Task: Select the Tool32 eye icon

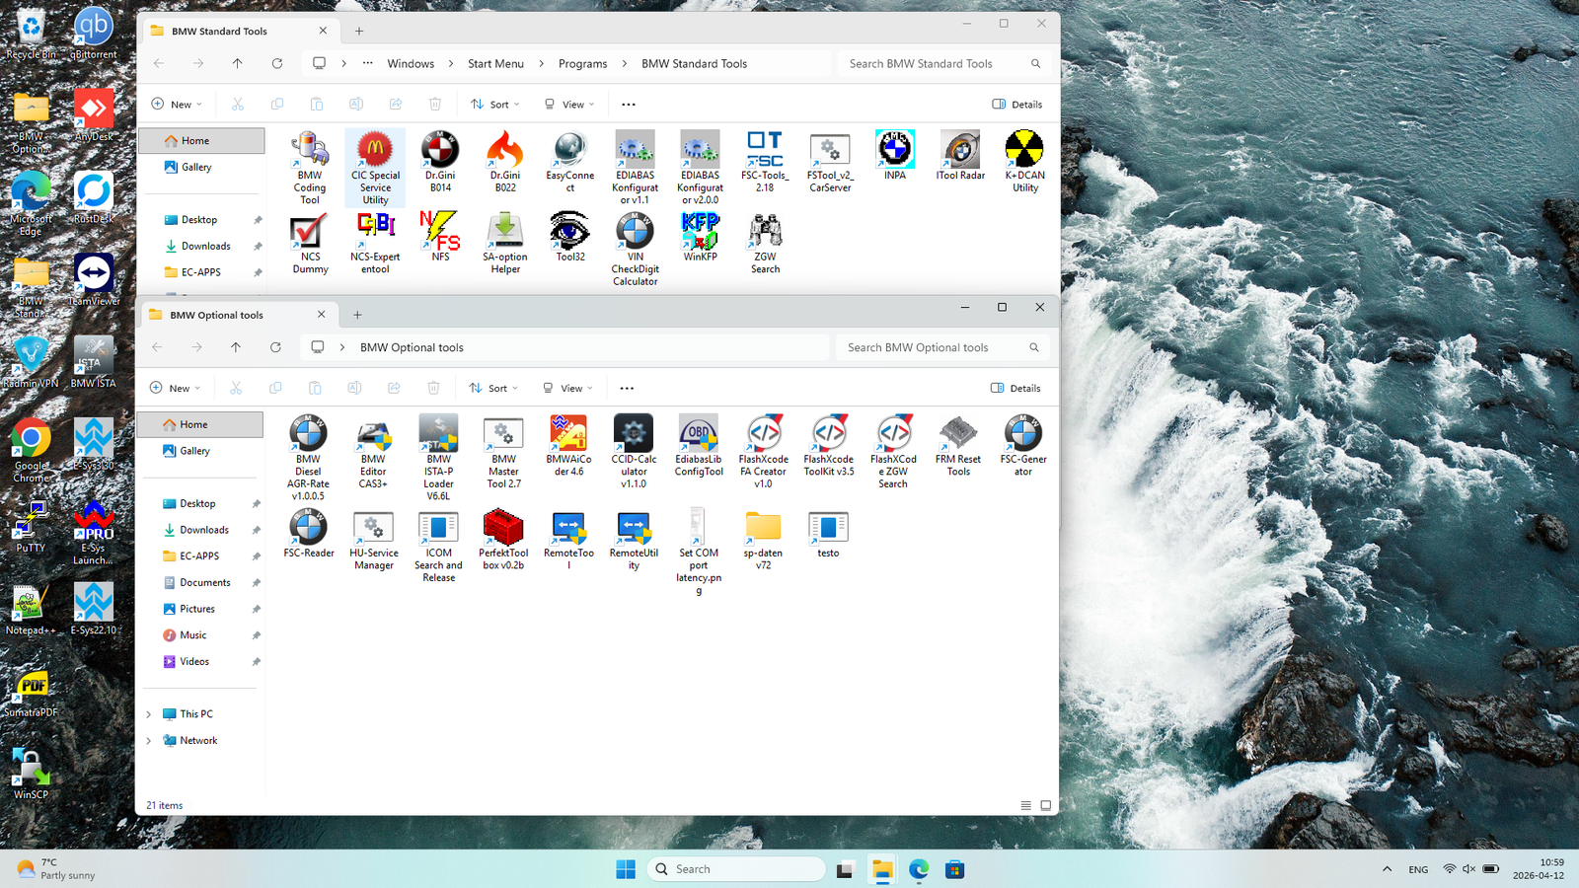Action: pos(569,232)
